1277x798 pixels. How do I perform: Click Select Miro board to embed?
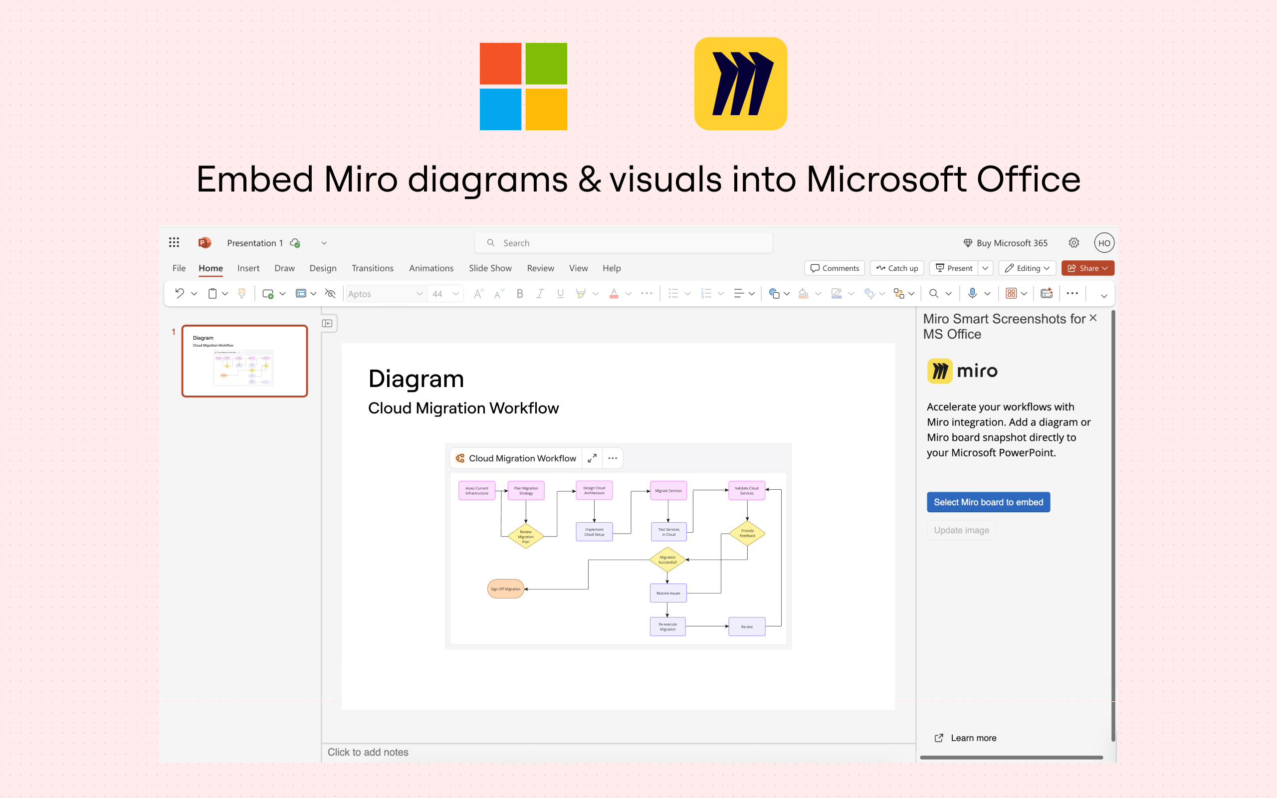click(x=988, y=502)
